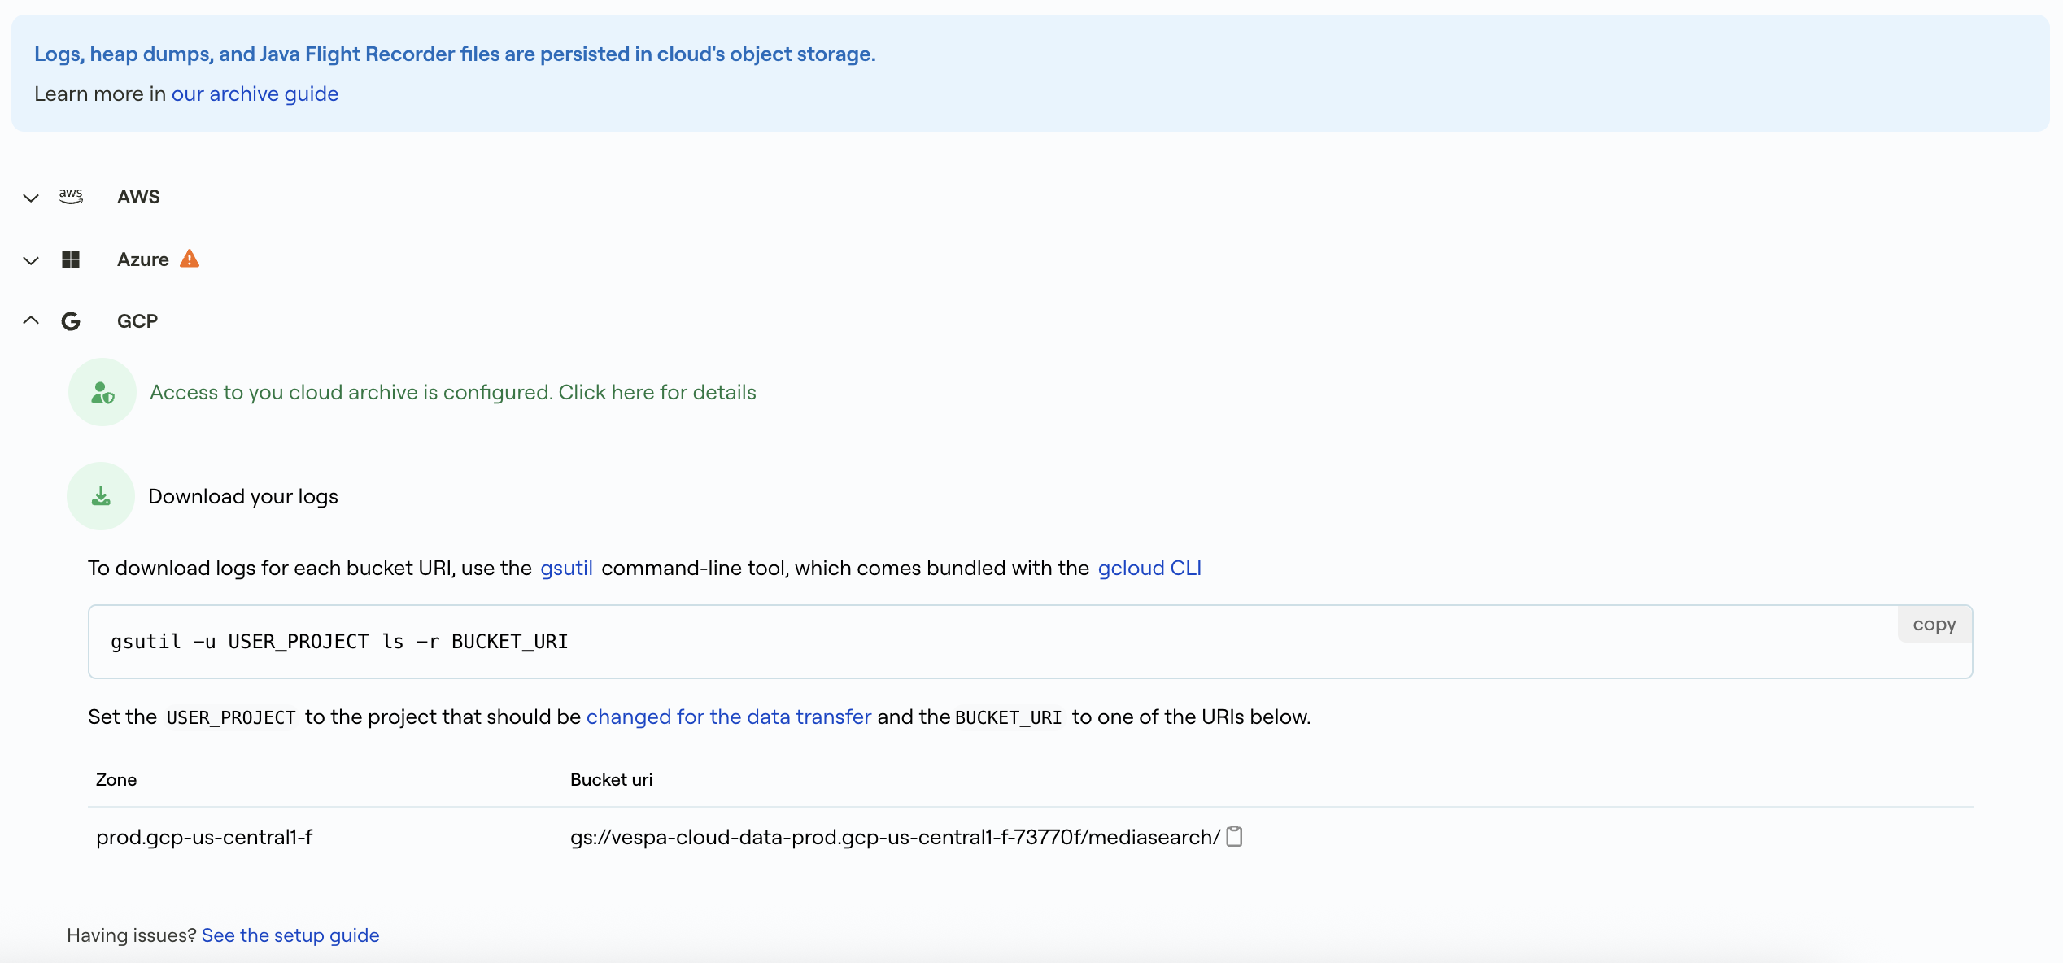Open the gcloud CLI link
Viewport: 2063px width, 963px height.
[x=1149, y=569]
